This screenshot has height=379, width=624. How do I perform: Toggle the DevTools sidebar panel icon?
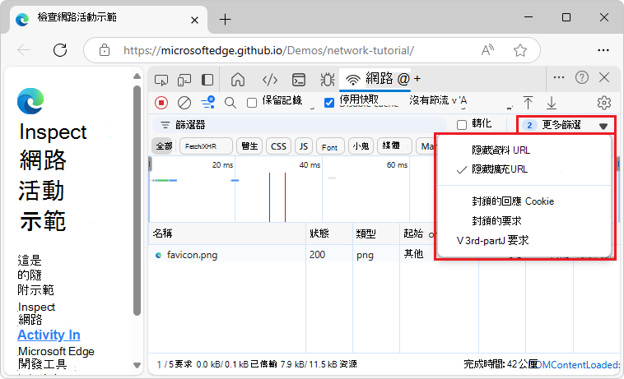click(207, 80)
